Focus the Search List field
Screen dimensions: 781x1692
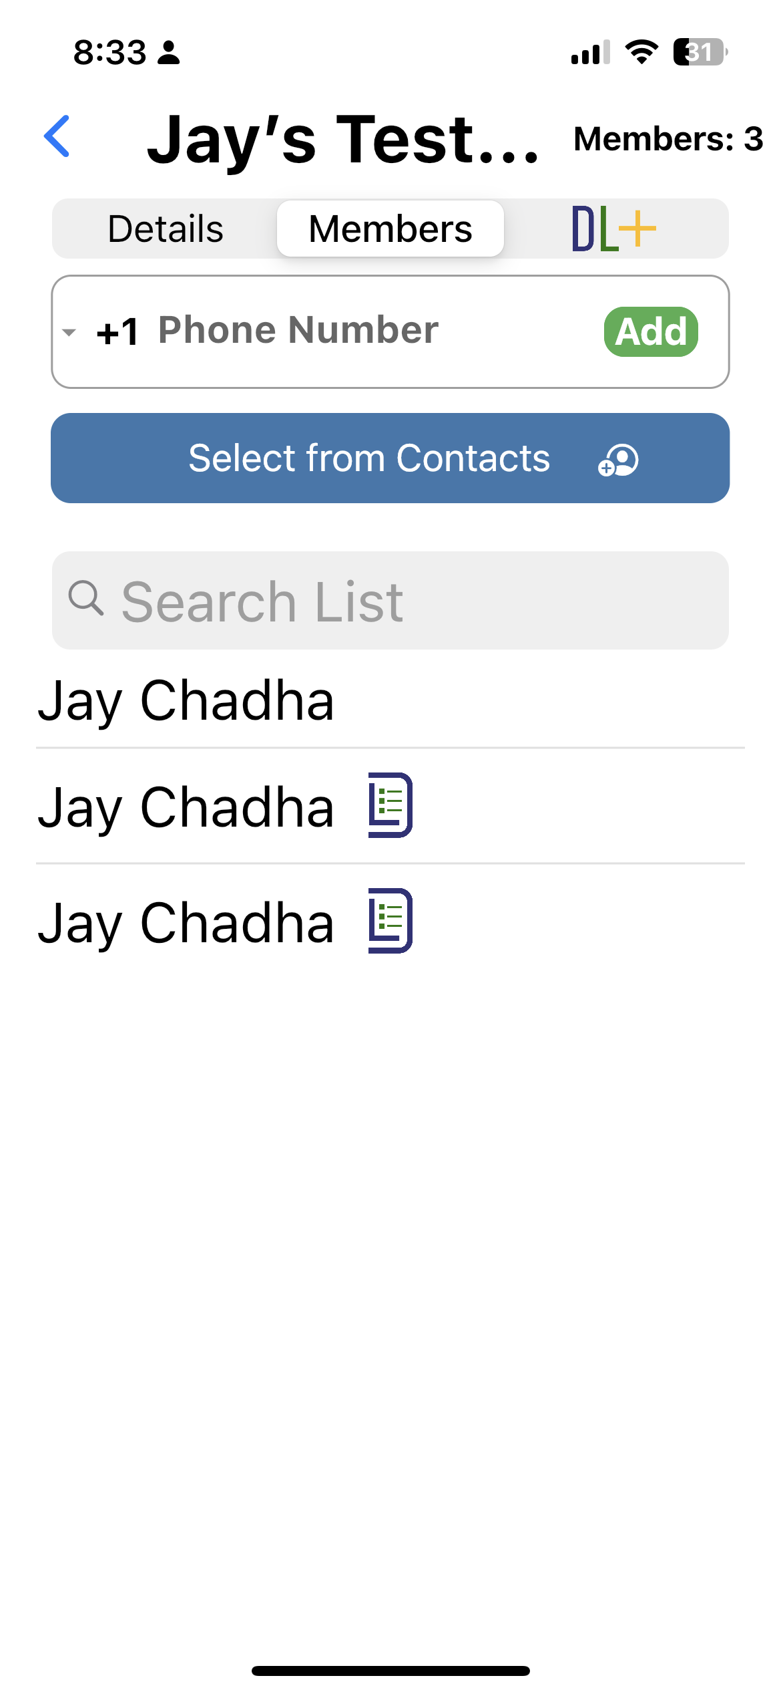(x=390, y=600)
